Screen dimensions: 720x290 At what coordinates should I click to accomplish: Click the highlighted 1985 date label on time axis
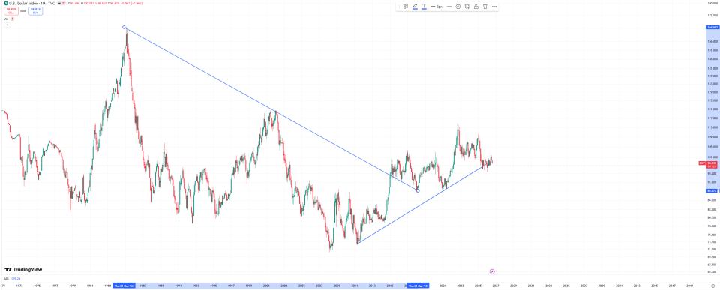point(124,285)
